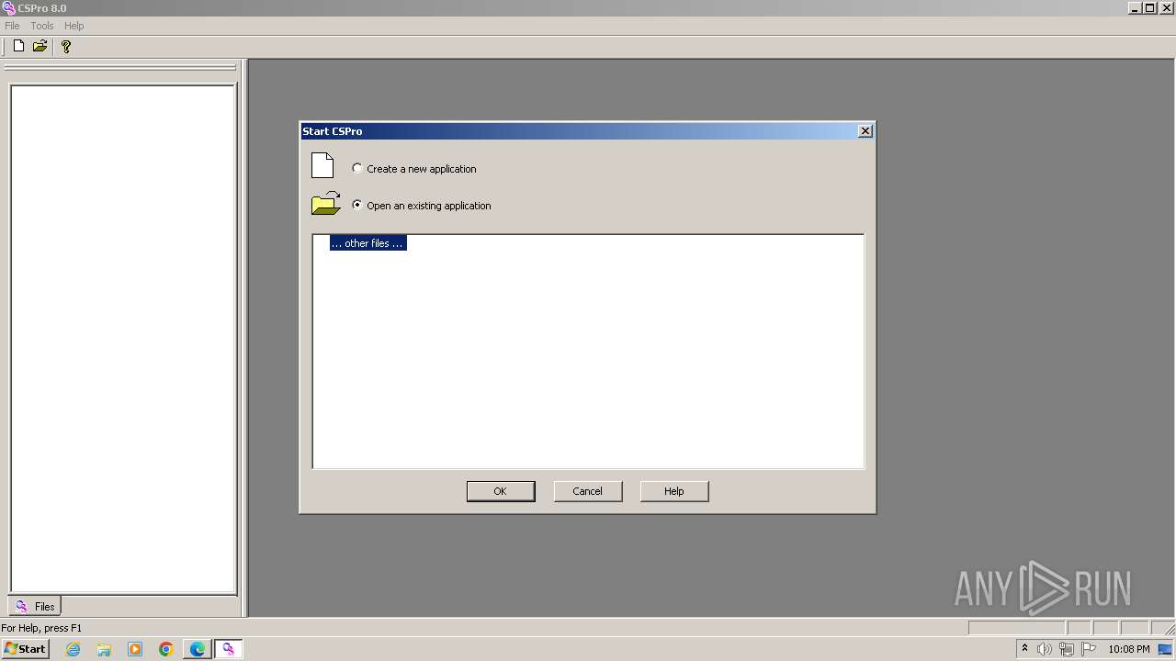Image resolution: width=1176 pixels, height=661 pixels.
Task: Open File Explorer from taskbar
Action: click(x=104, y=649)
